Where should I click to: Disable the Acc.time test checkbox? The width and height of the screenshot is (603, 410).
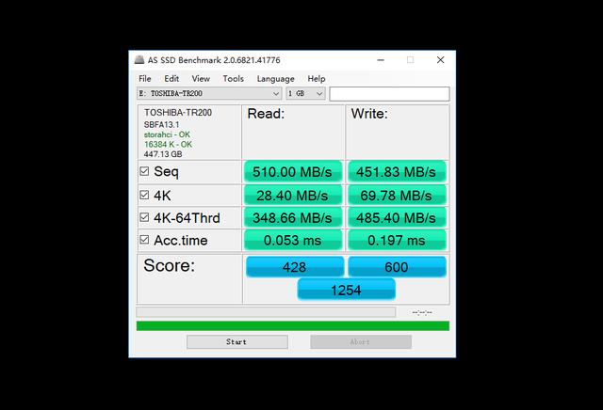click(x=144, y=240)
